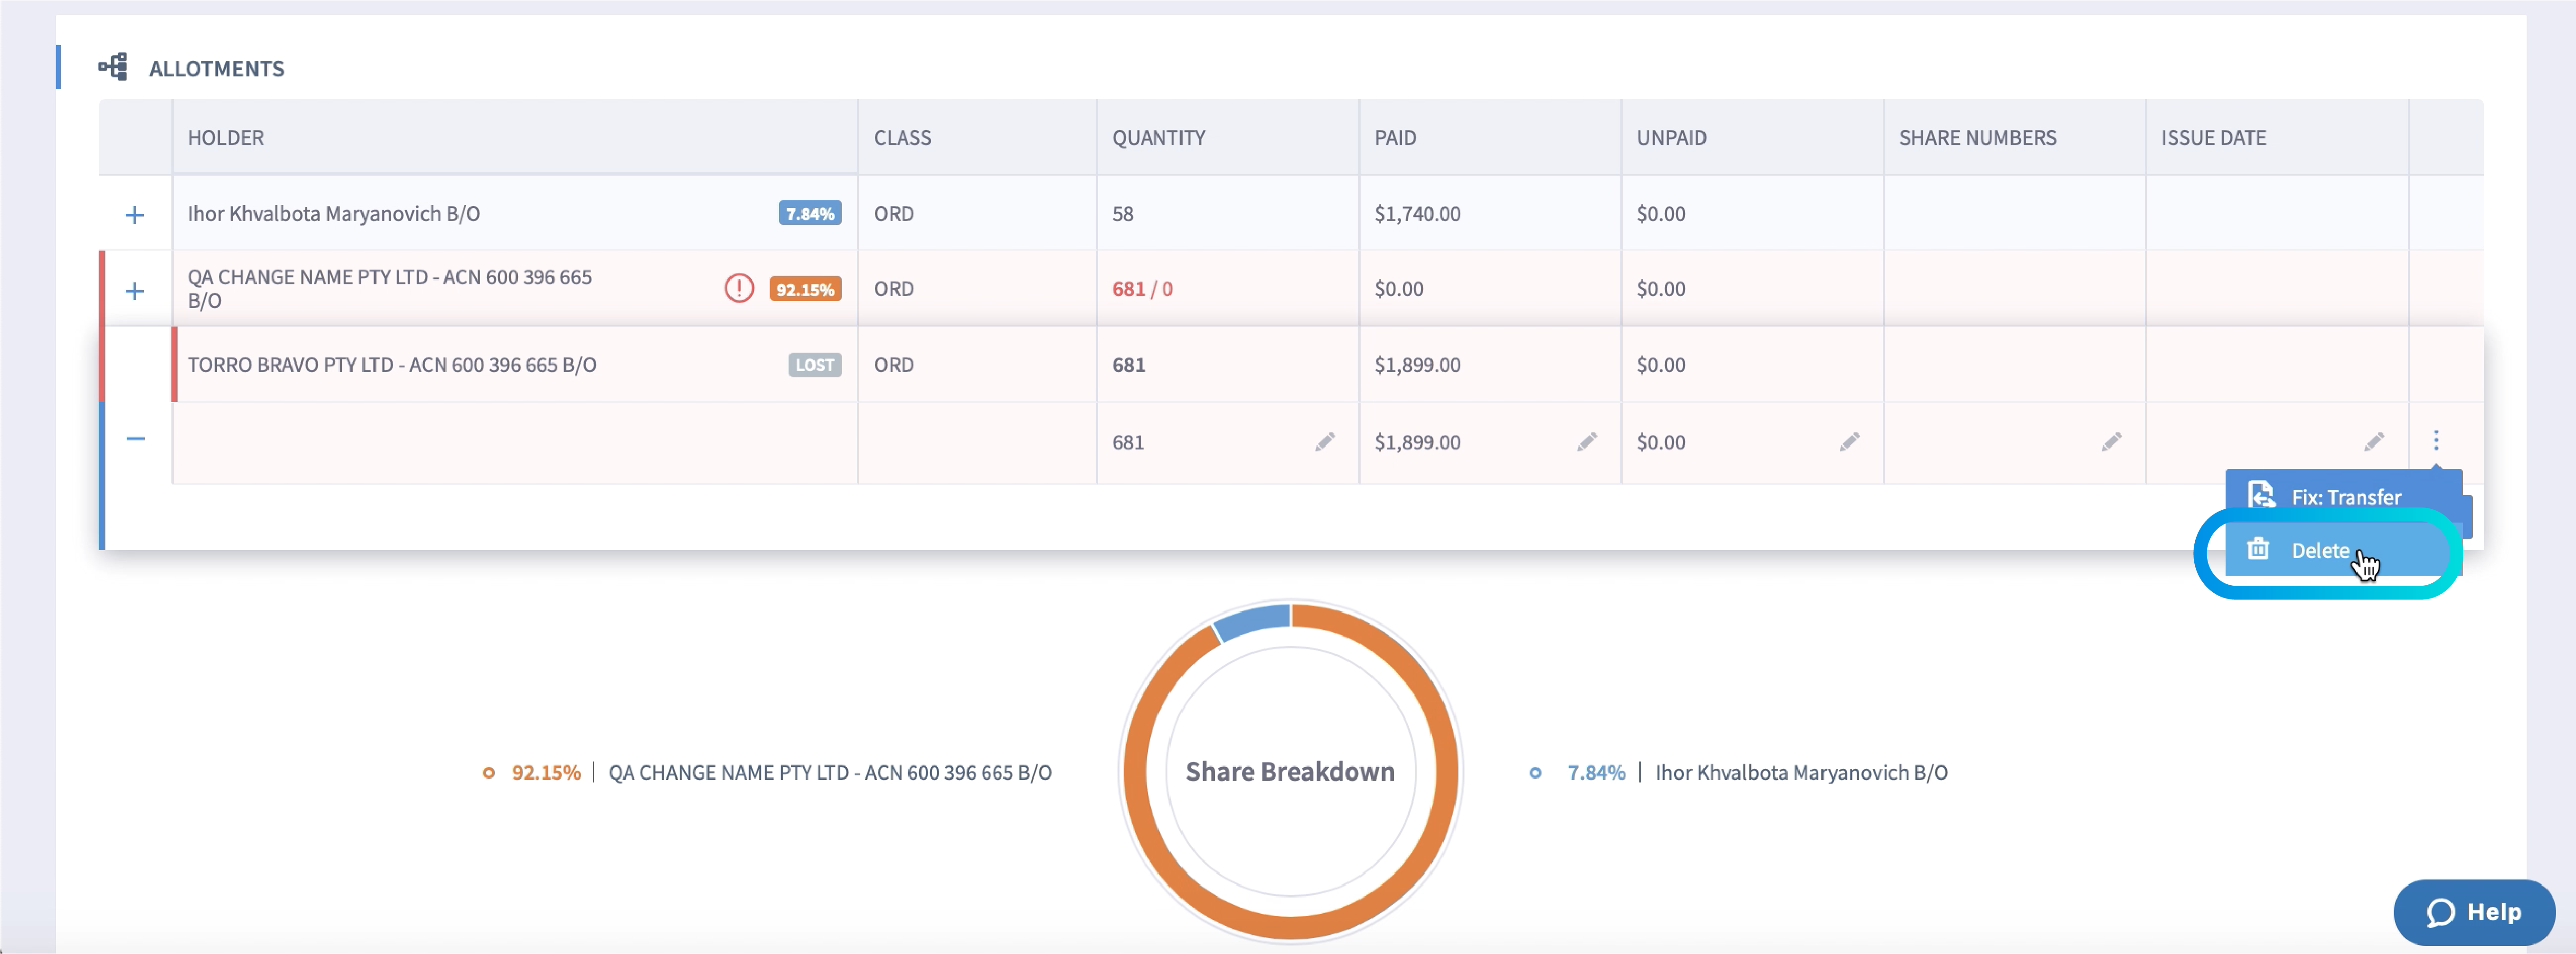
Task: Edit share numbers with pencil icon
Action: 2112,441
